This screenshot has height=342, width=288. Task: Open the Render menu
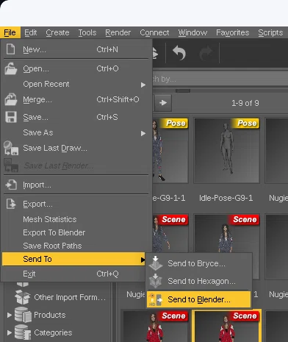point(118,32)
